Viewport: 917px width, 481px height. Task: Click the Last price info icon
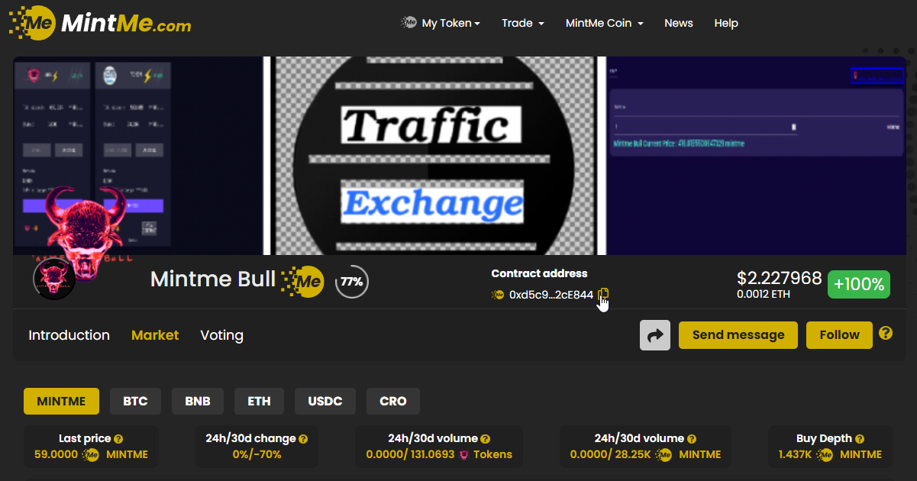click(118, 439)
